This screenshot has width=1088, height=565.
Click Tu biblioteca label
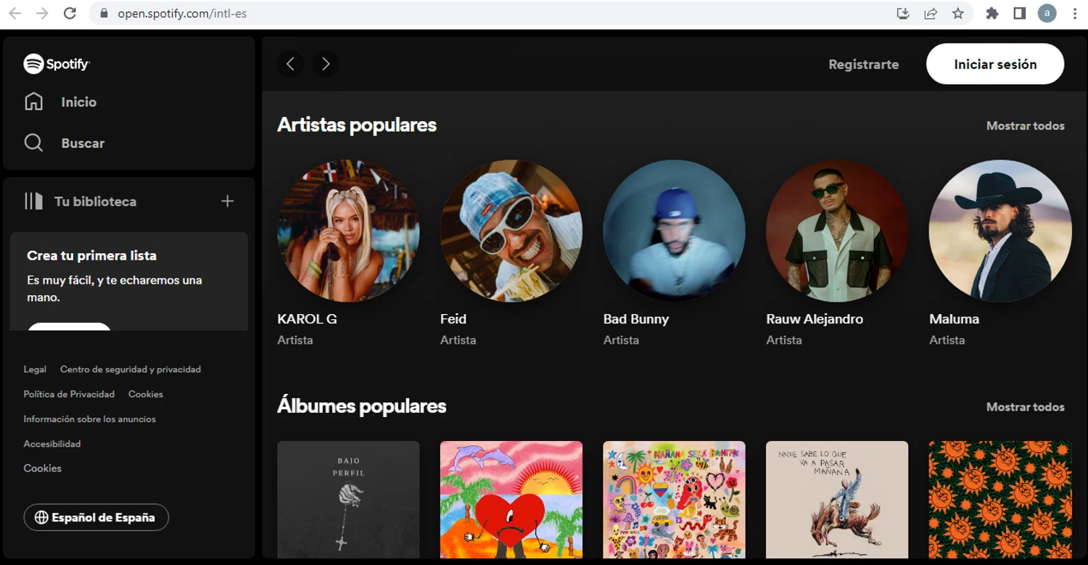pos(95,202)
